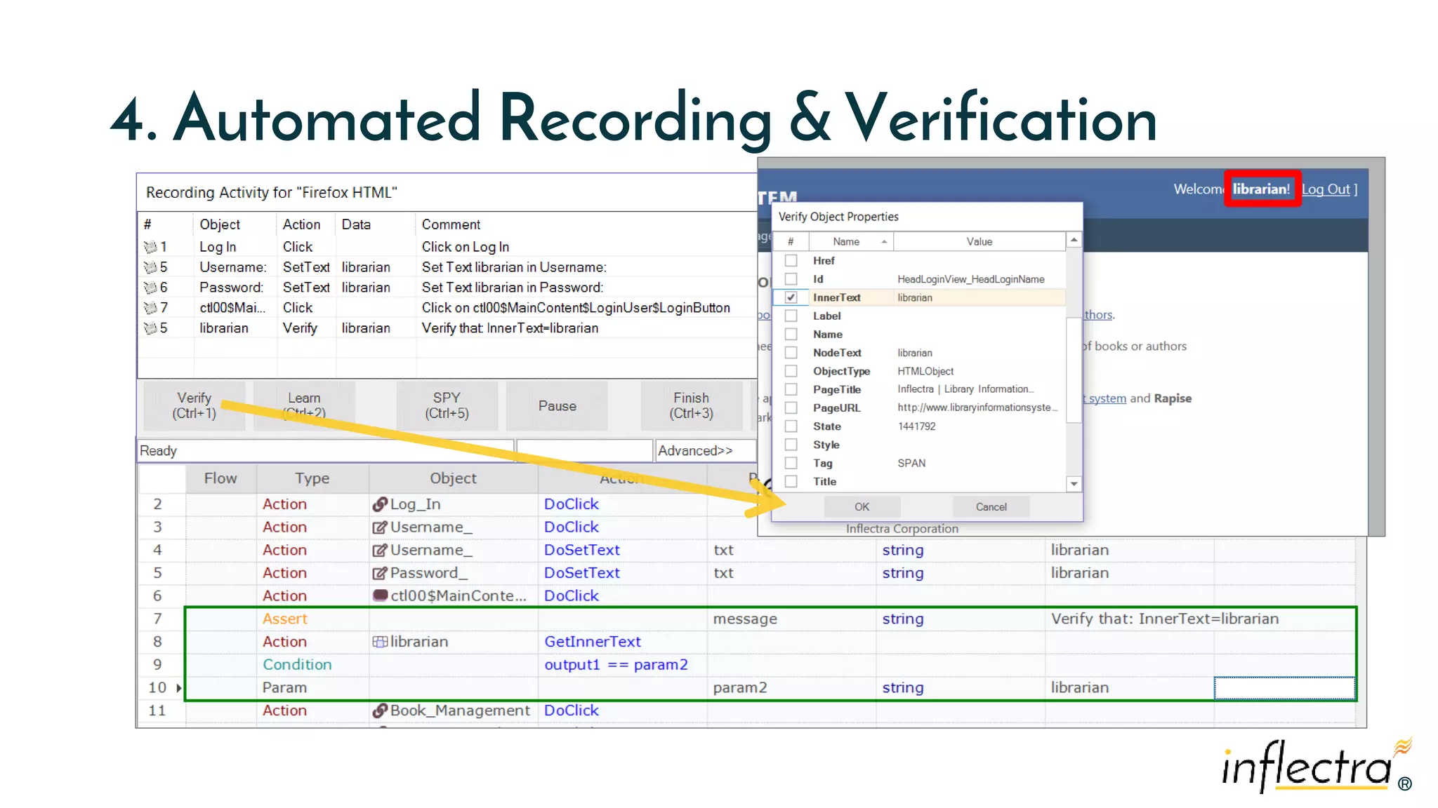Click the properties list scroll-up arrow
Viewport: 1438px width, 808px height.
pos(1074,241)
